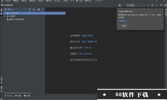The width and height of the screenshot is (167, 100).
Task: Open the 运行(U) menu
Action: (57, 1)
